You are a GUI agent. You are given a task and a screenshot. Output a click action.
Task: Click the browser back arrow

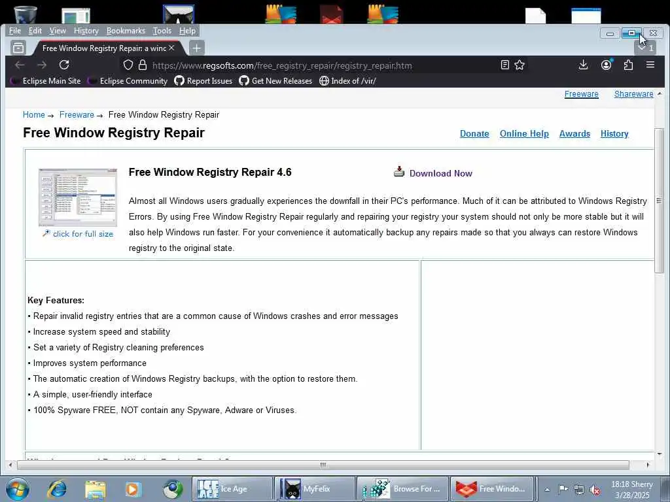tap(20, 65)
